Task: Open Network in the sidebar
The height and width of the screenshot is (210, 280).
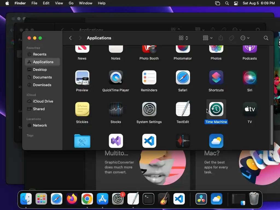Action: pos(42,125)
